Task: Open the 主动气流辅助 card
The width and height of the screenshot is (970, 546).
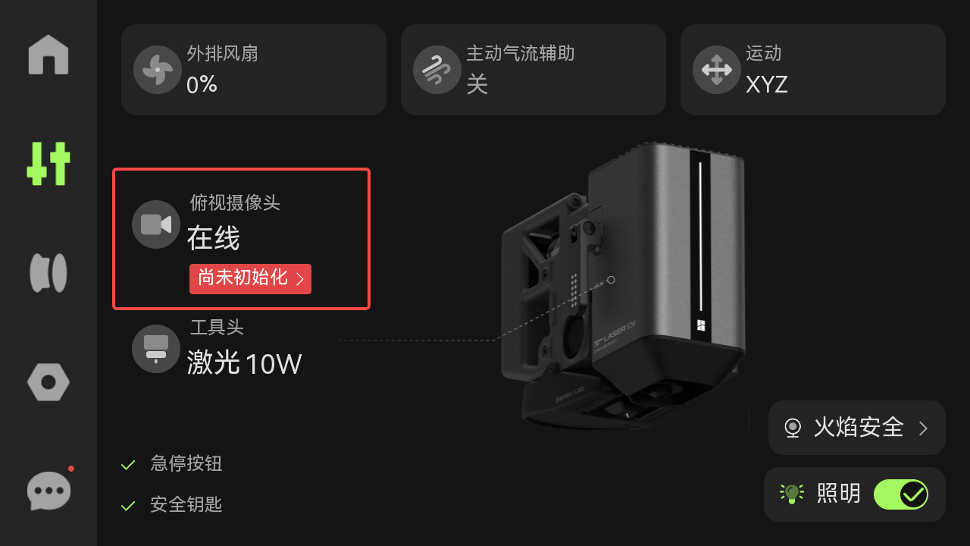Action: (533, 70)
